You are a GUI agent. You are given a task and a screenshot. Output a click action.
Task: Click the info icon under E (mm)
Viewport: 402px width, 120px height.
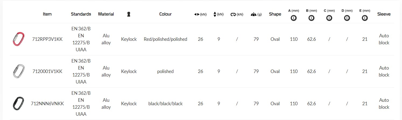pos(365,18)
